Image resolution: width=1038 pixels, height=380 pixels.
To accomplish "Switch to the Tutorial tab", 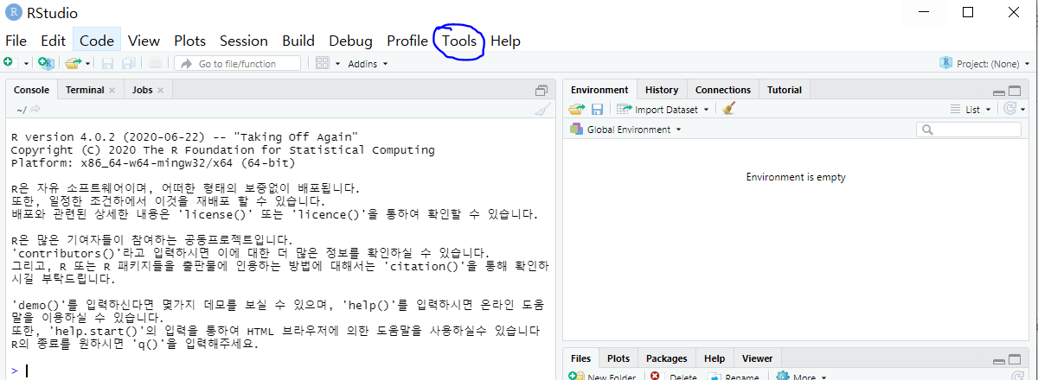I will pyautogui.click(x=785, y=90).
